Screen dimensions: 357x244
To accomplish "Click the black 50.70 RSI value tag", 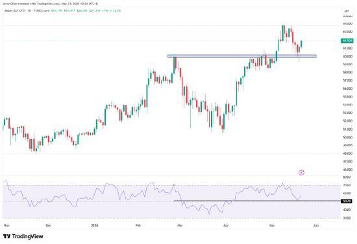I will tap(347, 201).
